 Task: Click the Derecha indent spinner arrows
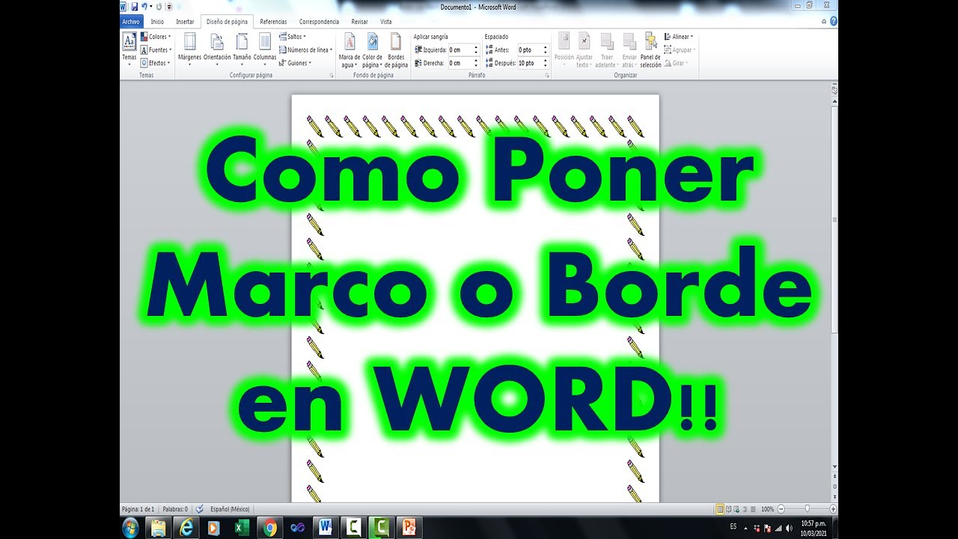476,64
